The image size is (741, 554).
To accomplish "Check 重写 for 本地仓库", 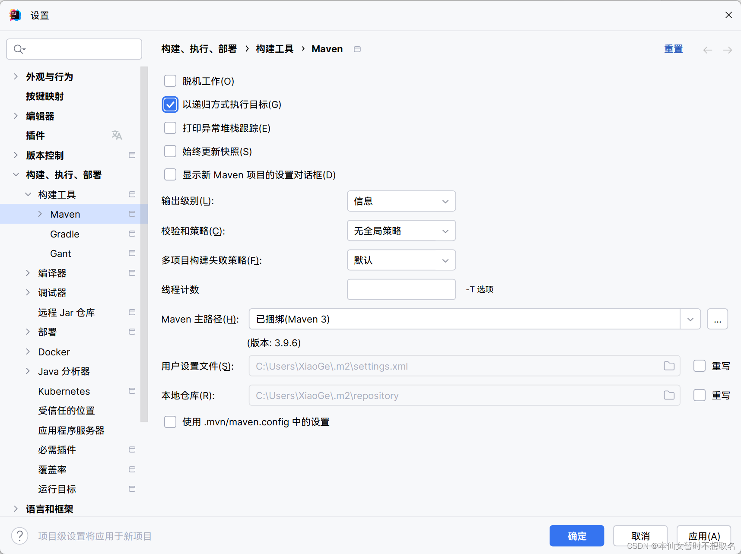I will click(700, 396).
